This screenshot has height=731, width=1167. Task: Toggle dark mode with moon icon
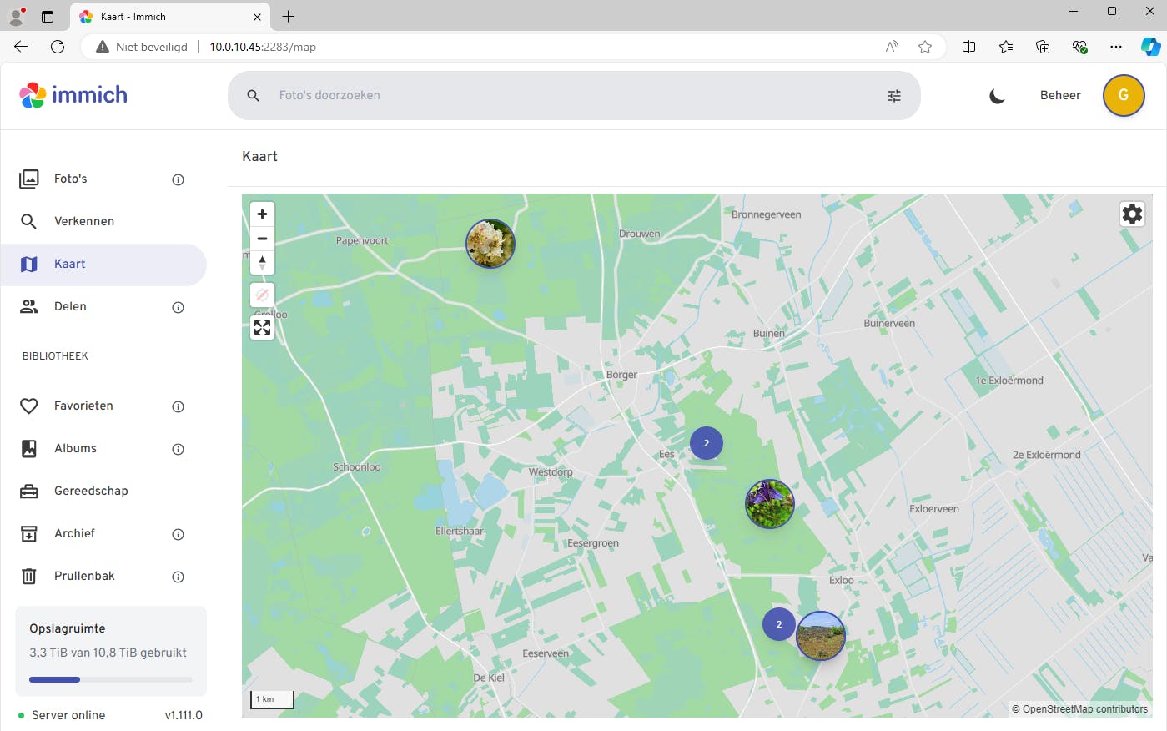997,96
